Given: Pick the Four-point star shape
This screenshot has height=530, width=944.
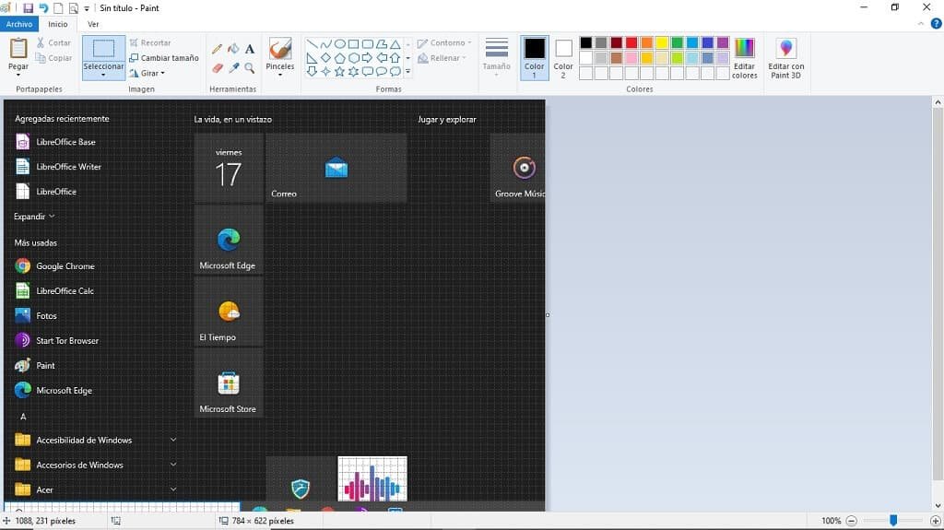Looking at the screenshot, I should [x=325, y=72].
